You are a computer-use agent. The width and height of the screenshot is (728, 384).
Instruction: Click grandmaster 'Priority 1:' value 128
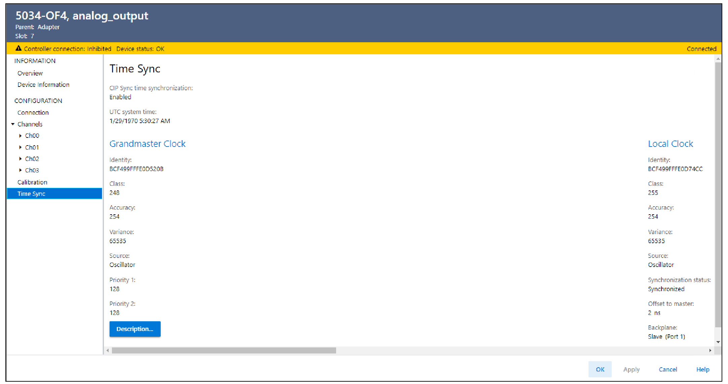click(114, 289)
